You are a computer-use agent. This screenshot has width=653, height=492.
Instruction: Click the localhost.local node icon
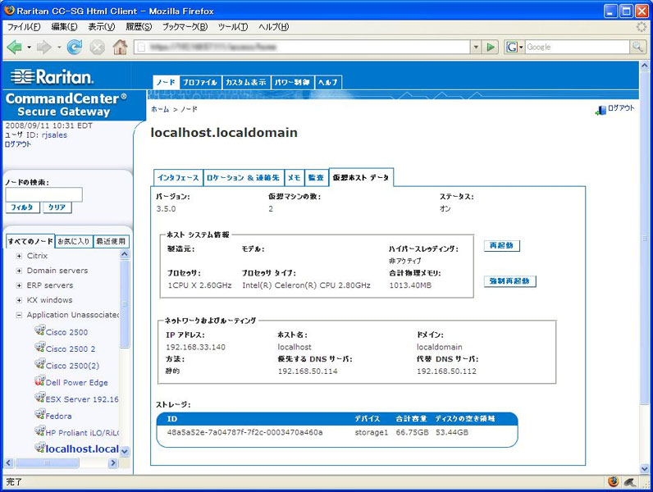tap(39, 448)
